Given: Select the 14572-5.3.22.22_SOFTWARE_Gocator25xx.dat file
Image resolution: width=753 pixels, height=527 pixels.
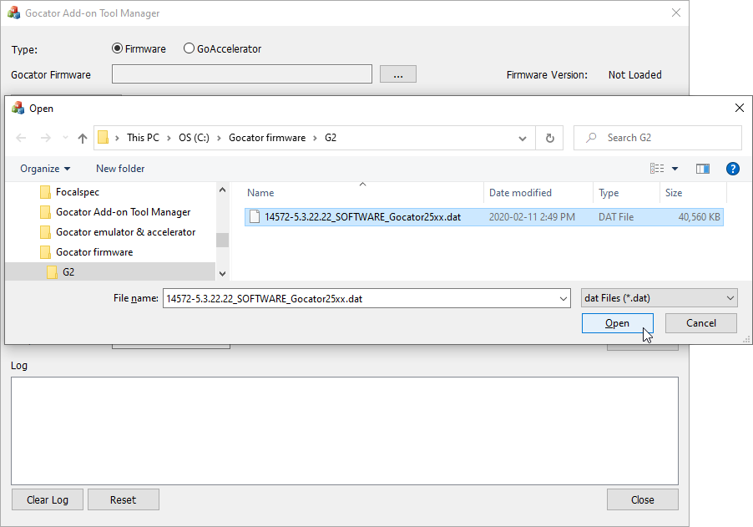Looking at the screenshot, I should (x=483, y=217).
